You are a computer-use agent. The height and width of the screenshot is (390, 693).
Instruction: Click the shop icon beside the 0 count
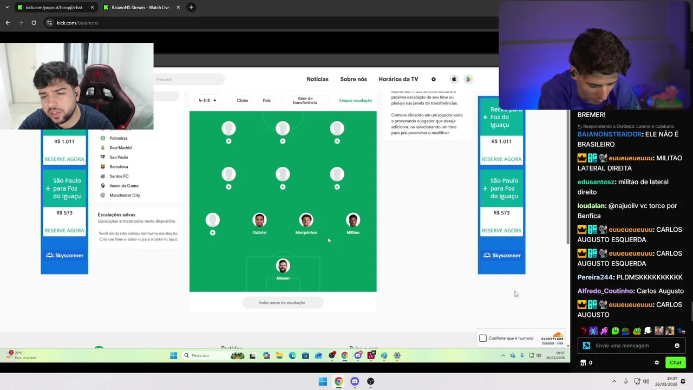tap(583, 363)
